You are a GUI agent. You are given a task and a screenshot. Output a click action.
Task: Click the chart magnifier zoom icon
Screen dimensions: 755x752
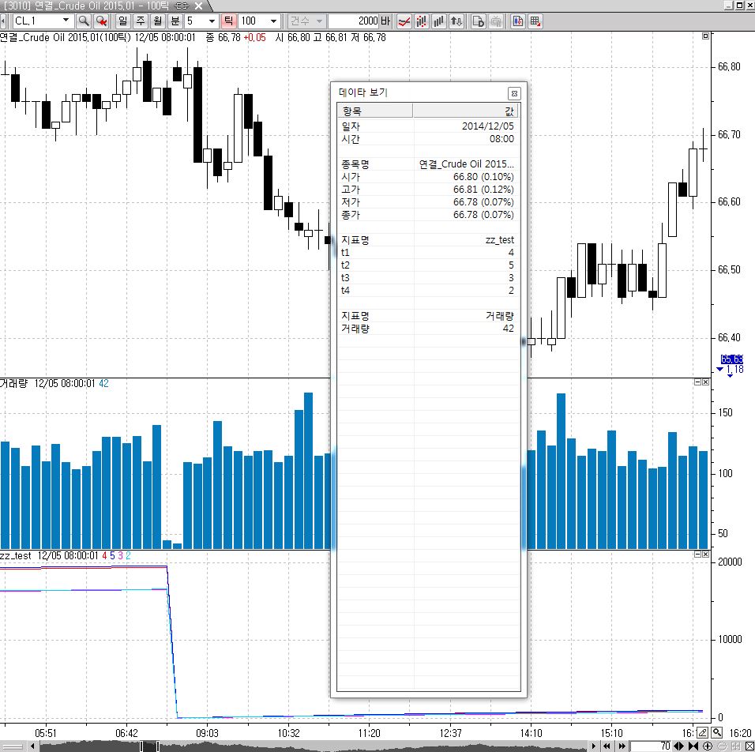tap(717, 733)
